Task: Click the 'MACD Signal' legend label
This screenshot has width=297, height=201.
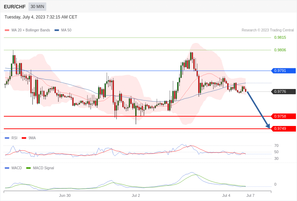Action: click(43, 168)
